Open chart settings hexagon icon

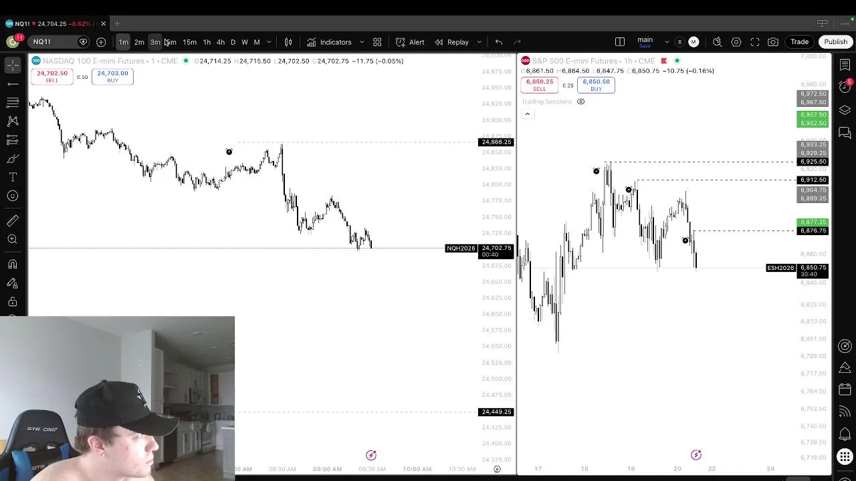pyautogui.click(x=736, y=42)
